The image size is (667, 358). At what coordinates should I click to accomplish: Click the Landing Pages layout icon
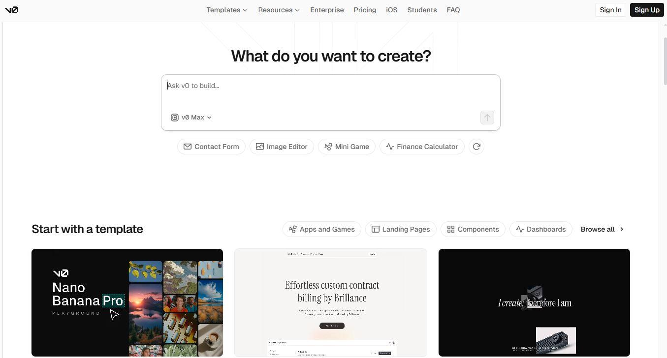tap(376, 229)
